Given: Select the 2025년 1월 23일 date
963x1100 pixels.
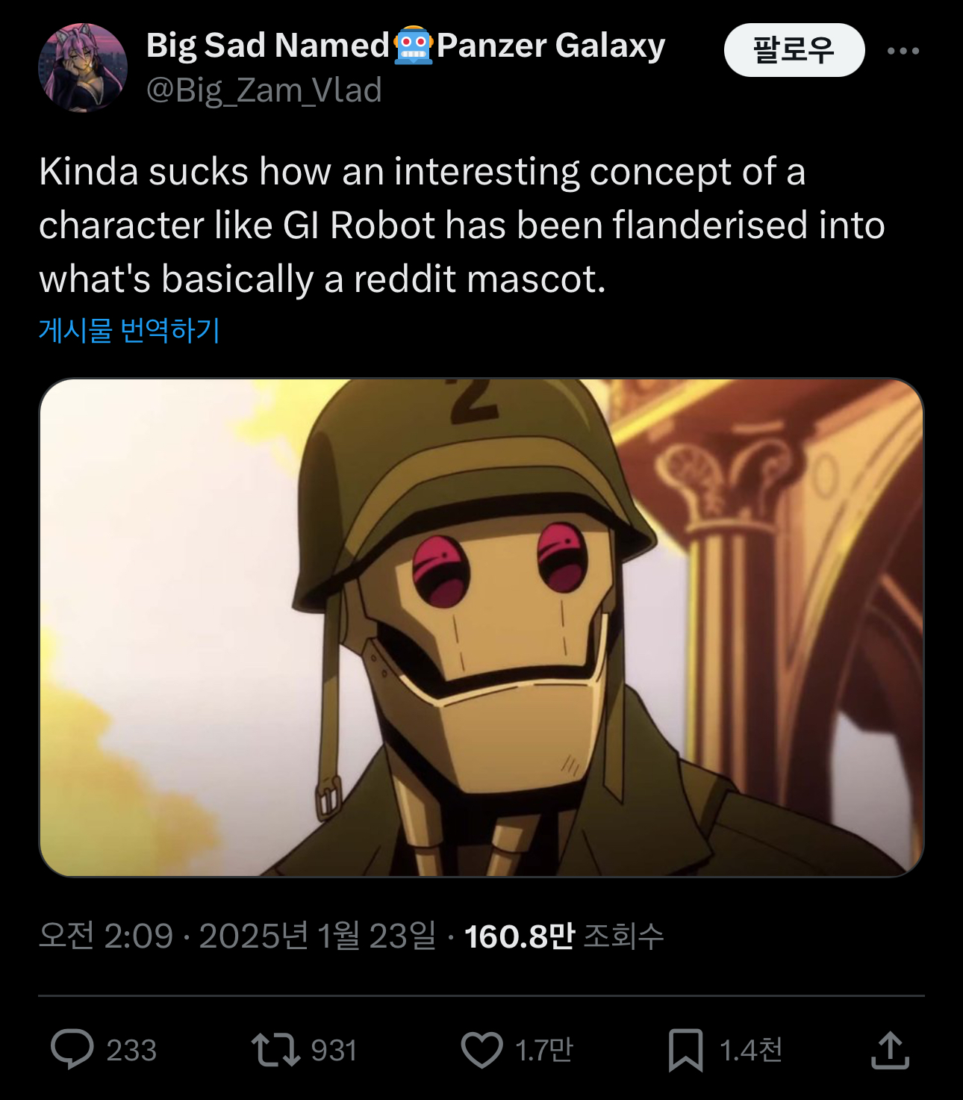Looking at the screenshot, I should point(317,936).
